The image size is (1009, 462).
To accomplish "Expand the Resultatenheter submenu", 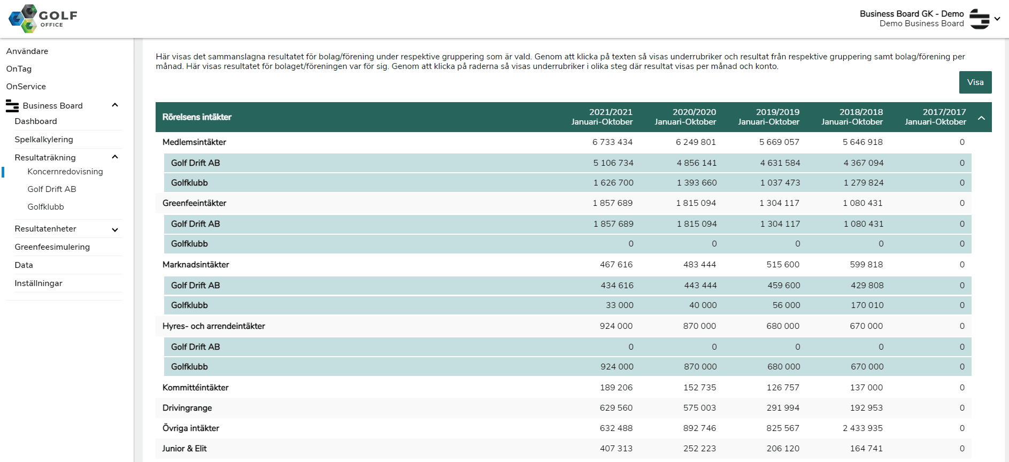I will click(114, 229).
